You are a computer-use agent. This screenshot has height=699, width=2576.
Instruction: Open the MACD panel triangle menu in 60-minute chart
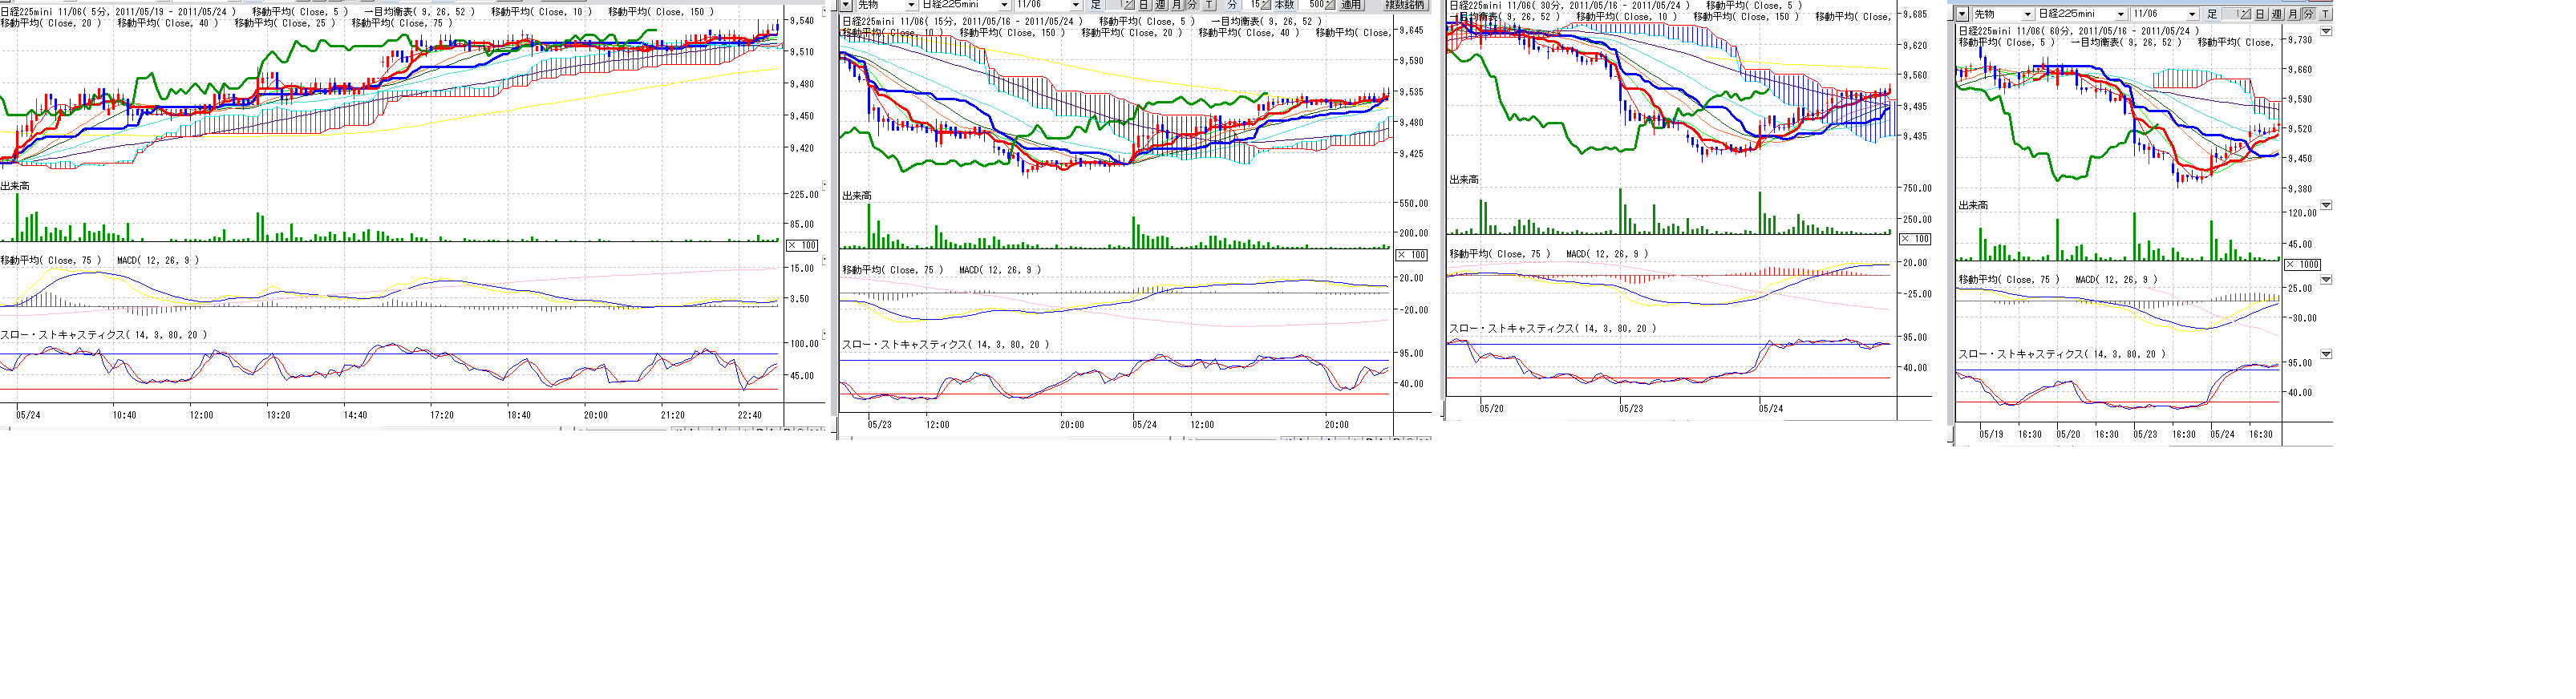point(2325,280)
